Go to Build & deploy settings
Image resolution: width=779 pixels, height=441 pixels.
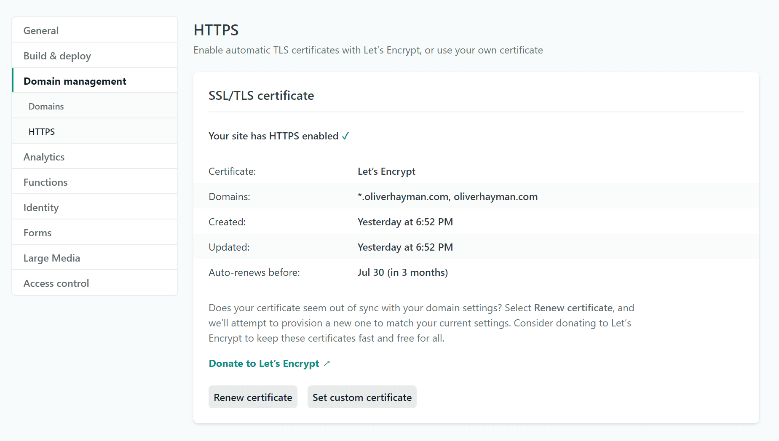click(x=95, y=56)
